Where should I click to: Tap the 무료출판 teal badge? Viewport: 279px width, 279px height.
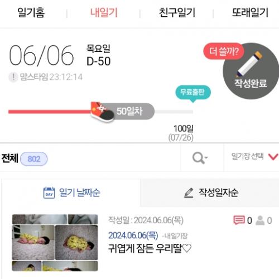pyautogui.click(x=193, y=93)
